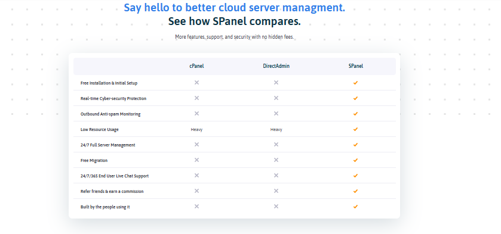The width and height of the screenshot is (501, 234).
Task: Click SPanel checkmark for Free Installation & Initial Setup
Action: pos(356,83)
